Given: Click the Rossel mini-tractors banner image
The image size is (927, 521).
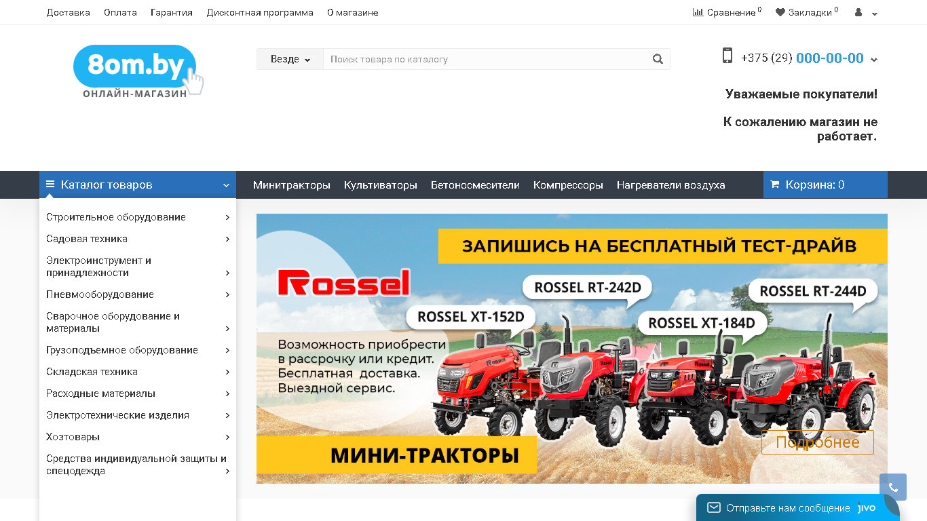Looking at the screenshot, I should point(572,349).
